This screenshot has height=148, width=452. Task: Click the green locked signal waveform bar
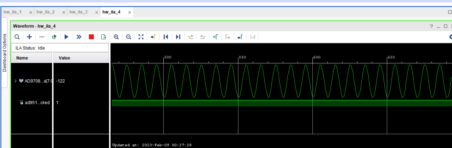pyautogui.click(x=282, y=103)
